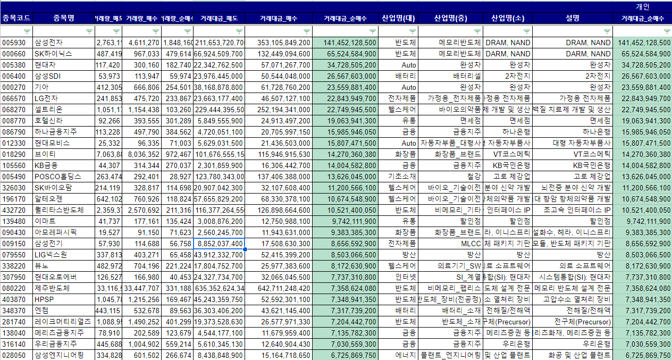Click the 4,611,270 volume cell
672x360 pixels.
[x=141, y=43]
